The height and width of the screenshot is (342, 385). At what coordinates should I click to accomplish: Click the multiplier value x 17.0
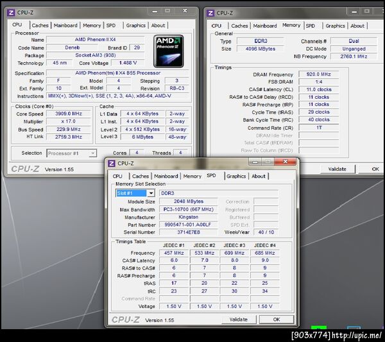coord(69,121)
